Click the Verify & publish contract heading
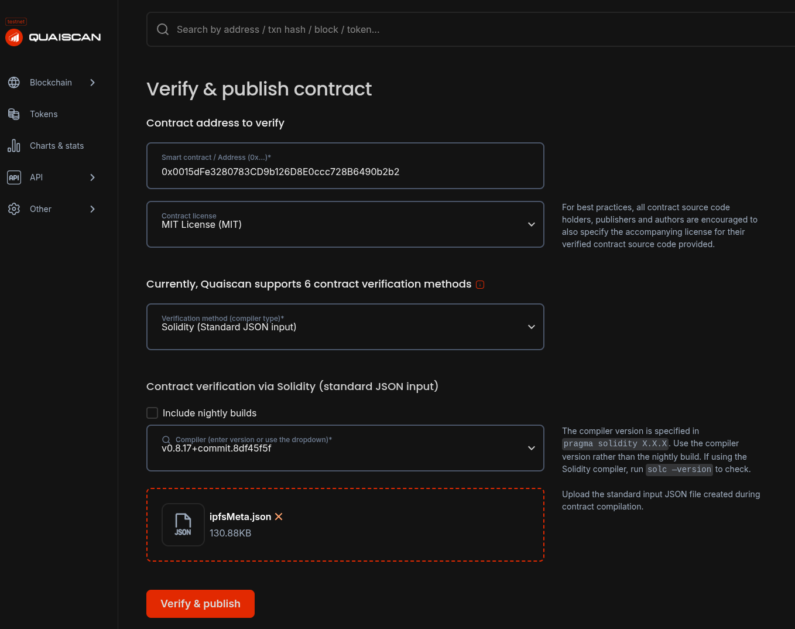Screen dimensions: 795x629 point(259,89)
